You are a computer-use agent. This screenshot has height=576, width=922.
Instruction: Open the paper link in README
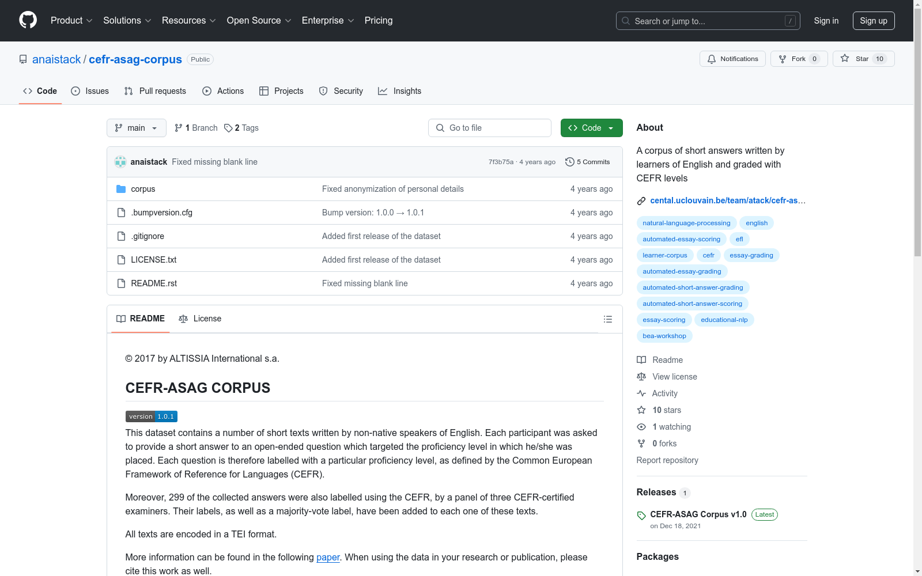coord(328,557)
